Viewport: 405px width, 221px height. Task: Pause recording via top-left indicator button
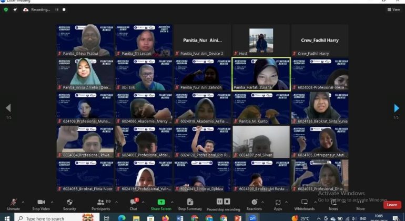57,9
